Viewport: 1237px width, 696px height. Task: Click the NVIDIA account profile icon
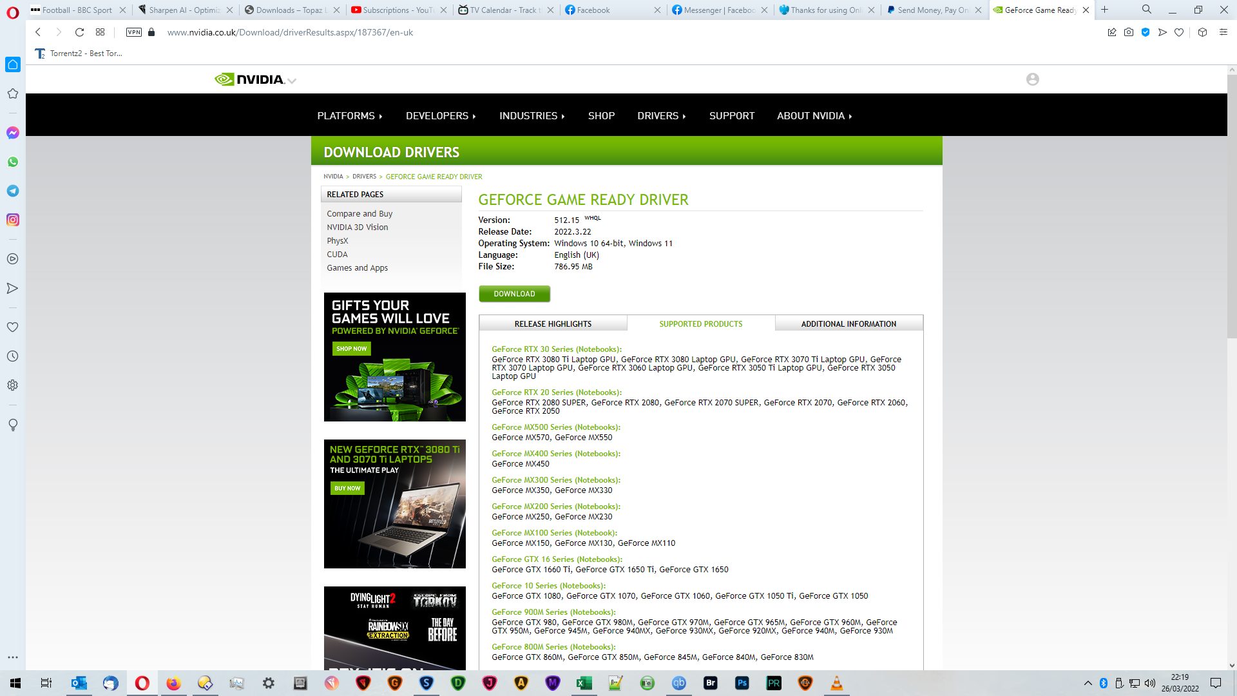(x=1032, y=79)
